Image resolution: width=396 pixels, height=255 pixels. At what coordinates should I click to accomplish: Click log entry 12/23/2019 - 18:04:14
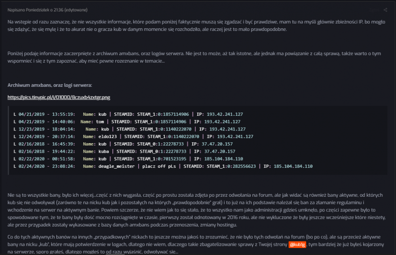(x=129, y=129)
